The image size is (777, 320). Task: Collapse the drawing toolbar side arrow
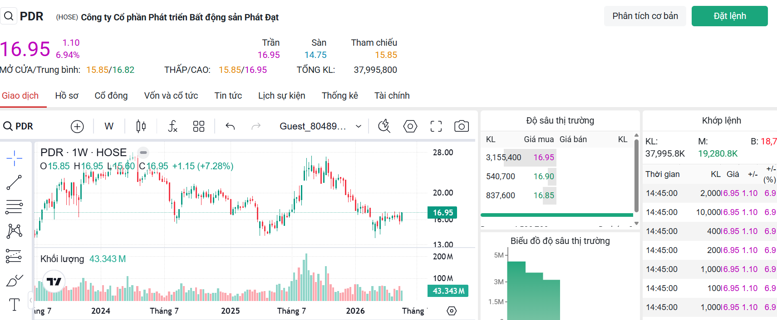[30, 300]
